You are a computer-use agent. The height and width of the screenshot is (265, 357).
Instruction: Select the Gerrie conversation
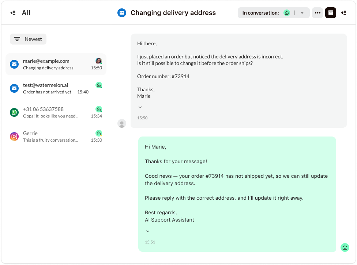[x=56, y=137]
